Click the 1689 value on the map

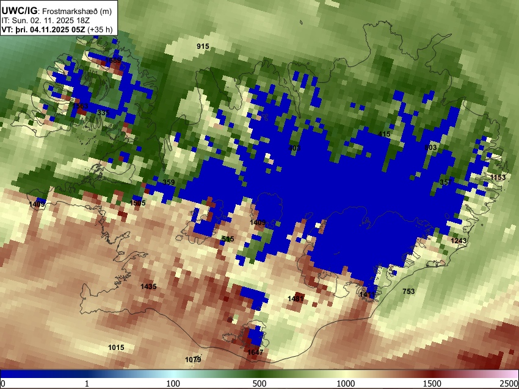coord(113,60)
